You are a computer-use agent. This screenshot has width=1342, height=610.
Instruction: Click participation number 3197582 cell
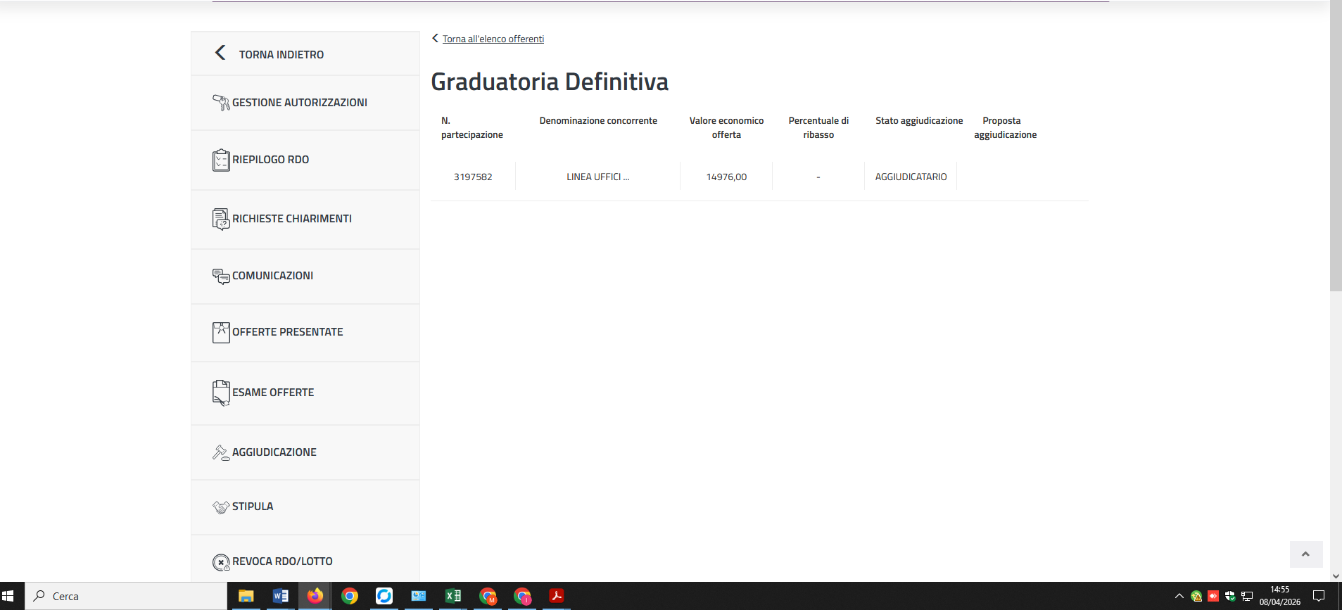[473, 177]
